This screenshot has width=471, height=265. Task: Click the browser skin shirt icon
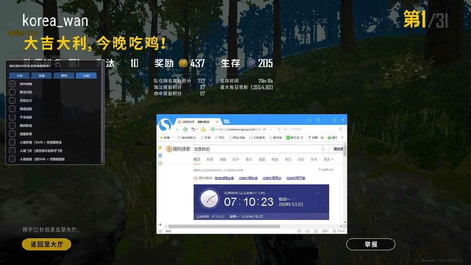[x=318, y=120]
